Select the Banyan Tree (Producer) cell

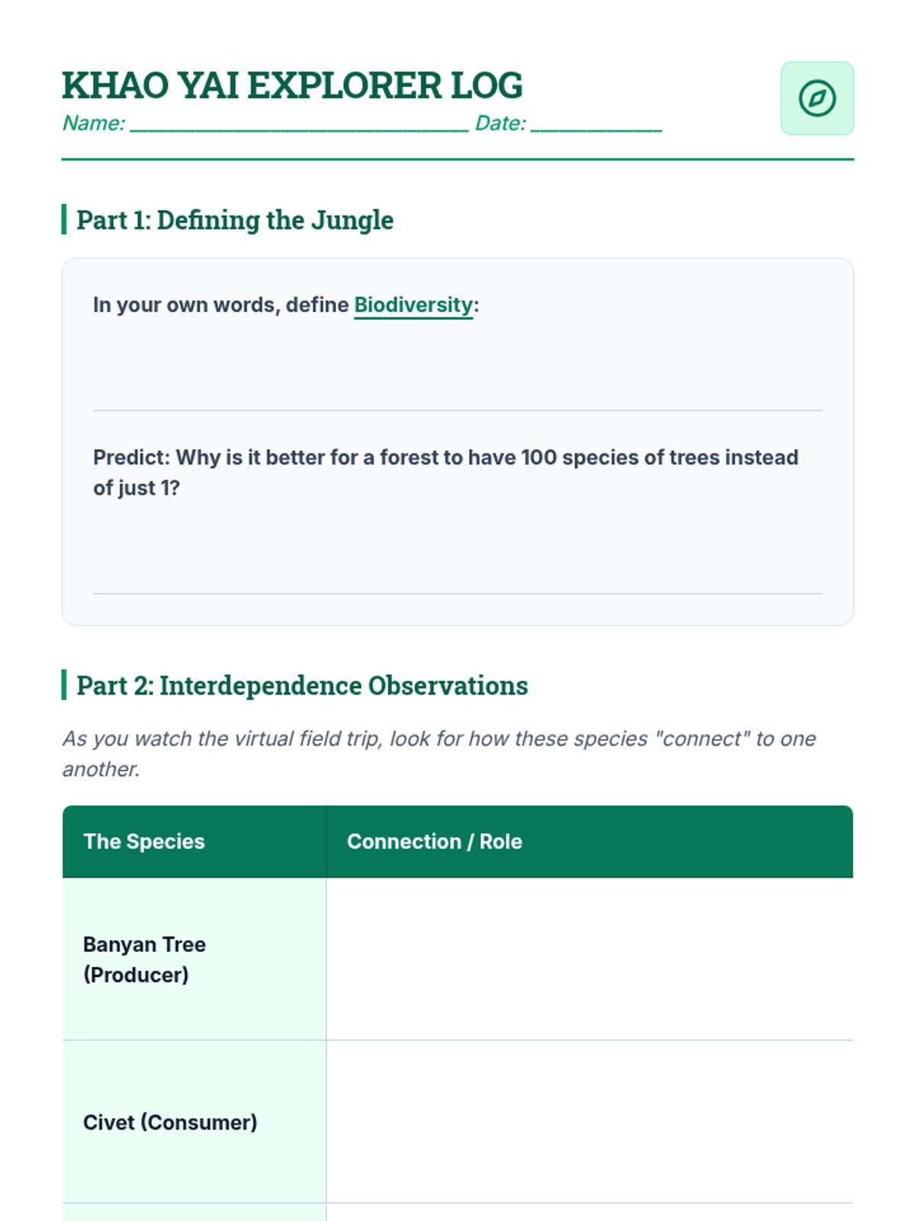coord(194,959)
